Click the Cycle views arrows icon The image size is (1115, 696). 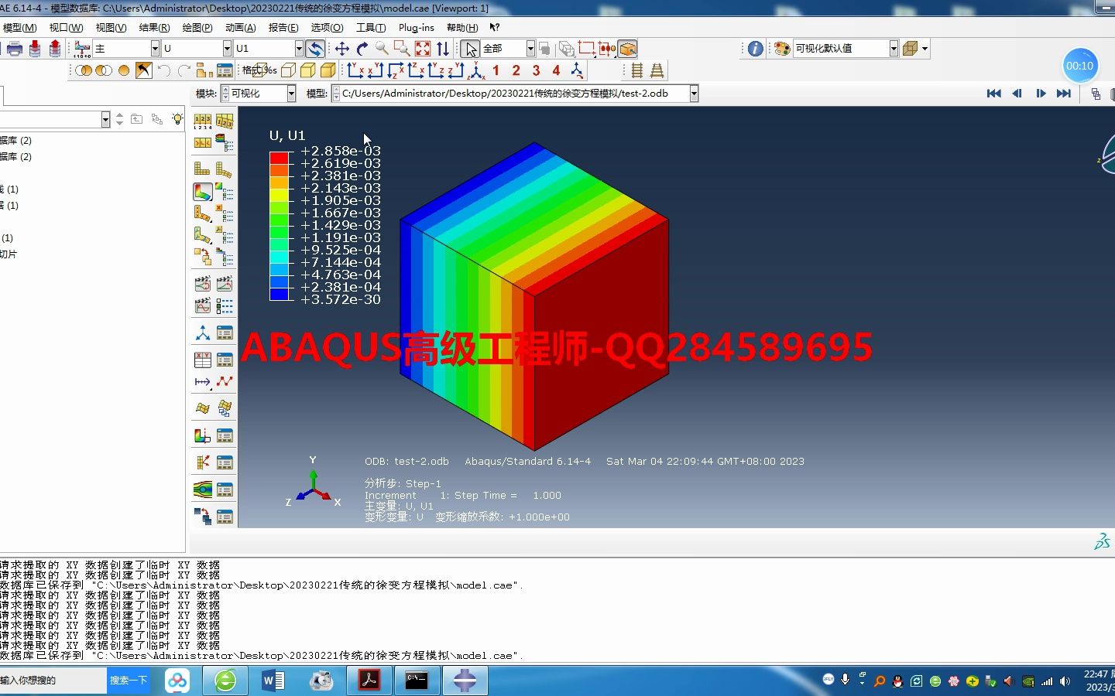point(442,49)
